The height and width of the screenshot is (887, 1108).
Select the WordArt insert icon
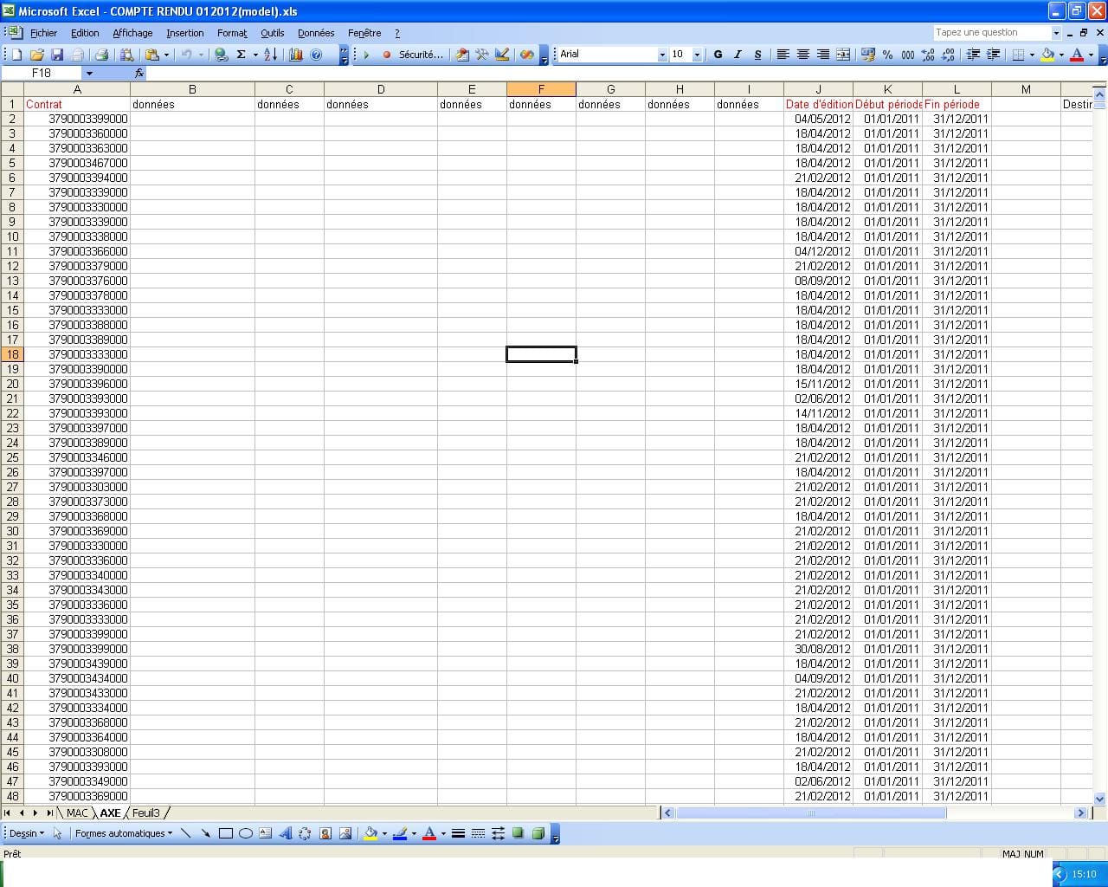coord(285,833)
